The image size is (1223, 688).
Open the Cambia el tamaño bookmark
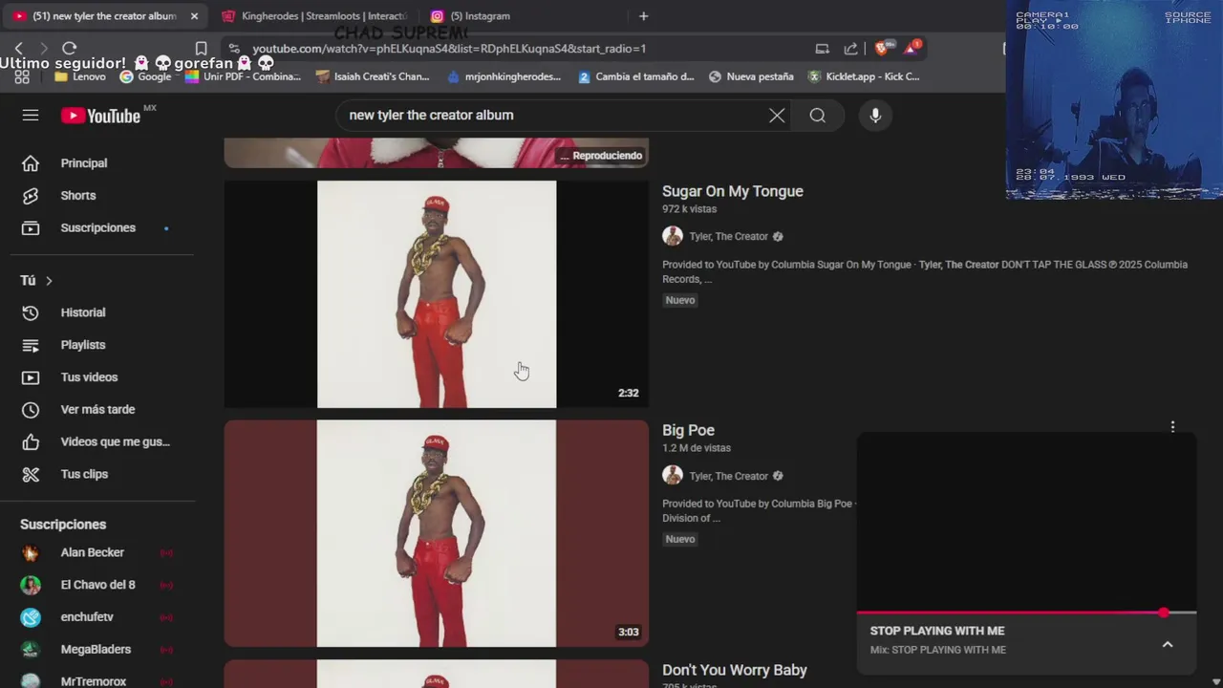636,76
